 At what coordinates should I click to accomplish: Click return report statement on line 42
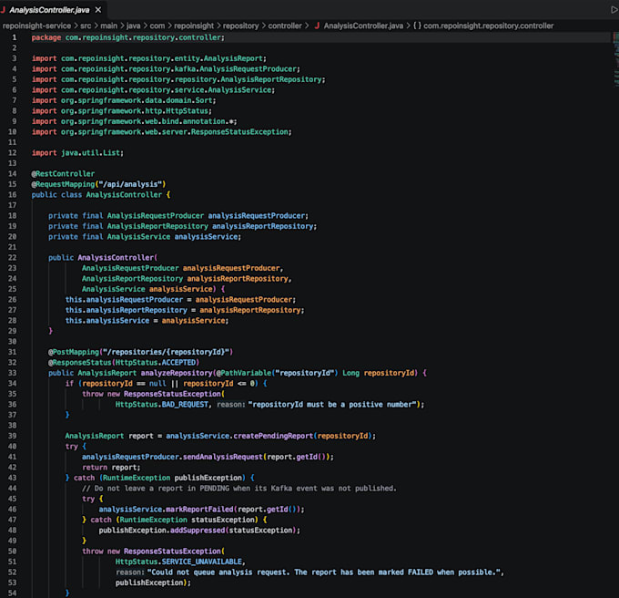(111, 468)
